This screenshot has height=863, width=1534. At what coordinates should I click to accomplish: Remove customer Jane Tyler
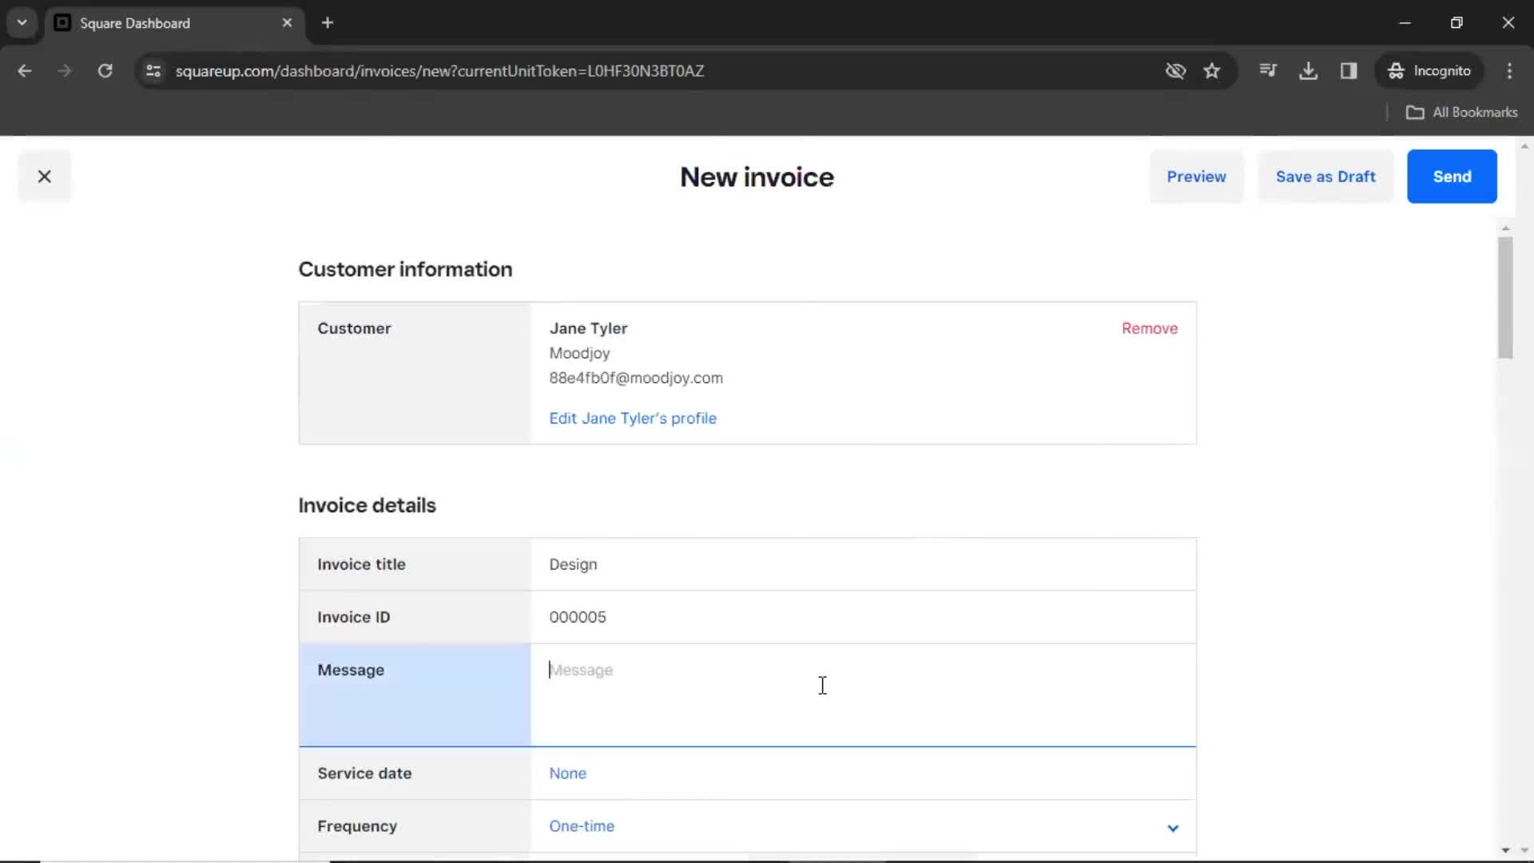[1149, 328]
